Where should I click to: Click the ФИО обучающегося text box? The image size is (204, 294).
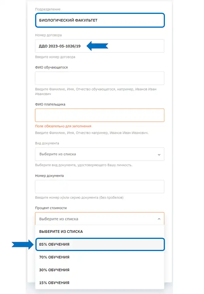(x=100, y=78)
